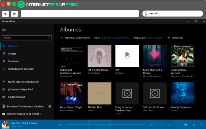Toggle repeat mode in the playback bar
Viewport: 206px width, 129px height.
202,125
